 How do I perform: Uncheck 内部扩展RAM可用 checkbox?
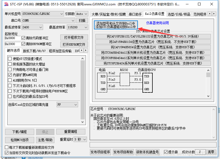click(x=10, y=75)
